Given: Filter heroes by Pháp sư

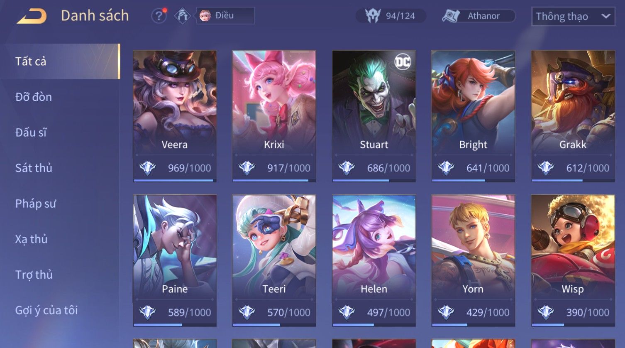Looking at the screenshot, I should coord(36,203).
